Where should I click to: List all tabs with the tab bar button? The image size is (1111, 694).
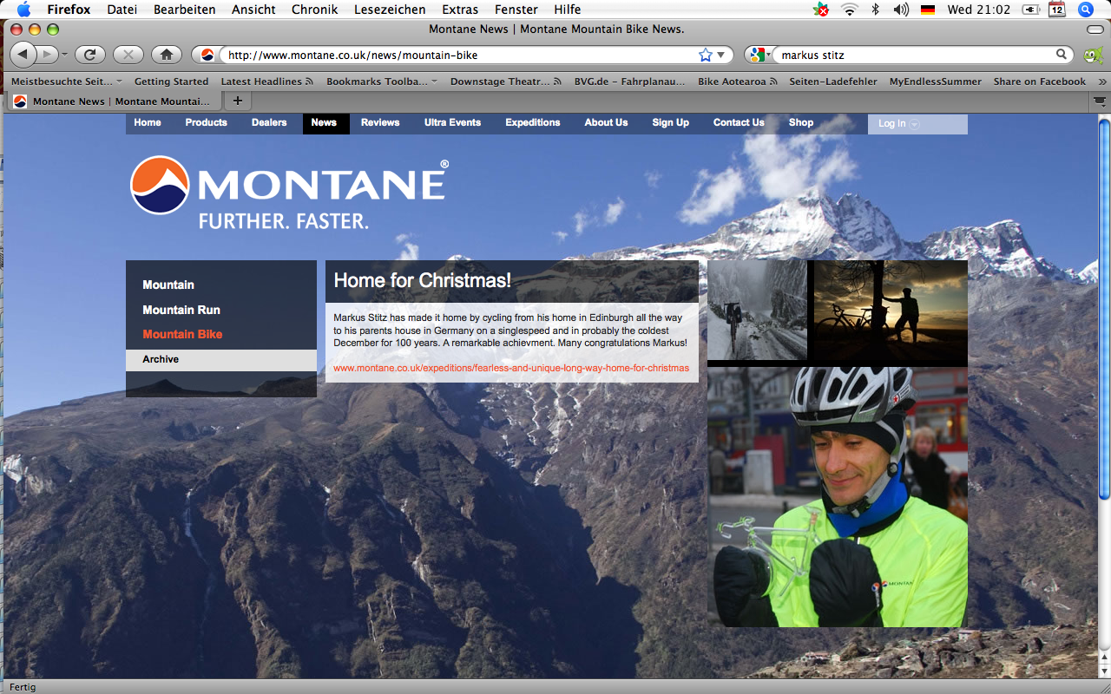pyautogui.click(x=1100, y=101)
